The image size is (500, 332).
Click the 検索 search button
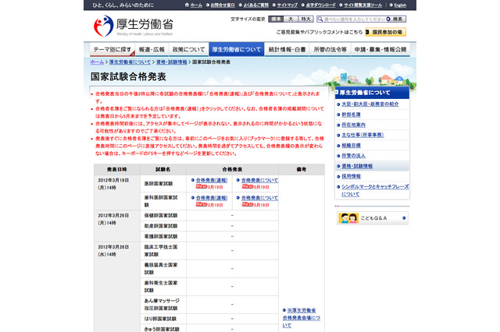tap(396, 19)
